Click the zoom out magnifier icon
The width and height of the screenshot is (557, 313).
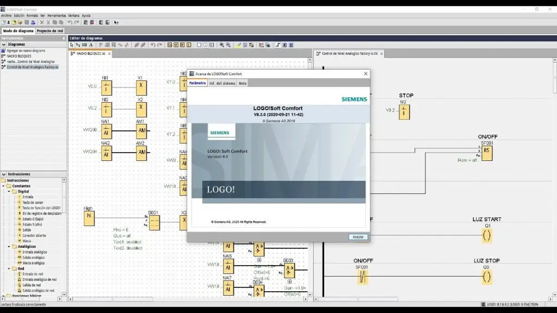tap(228, 45)
